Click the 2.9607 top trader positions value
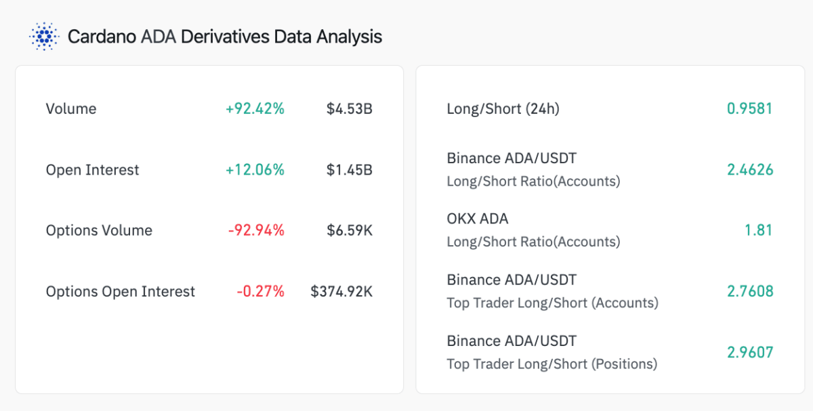This screenshot has height=411, width=813. pos(749,353)
